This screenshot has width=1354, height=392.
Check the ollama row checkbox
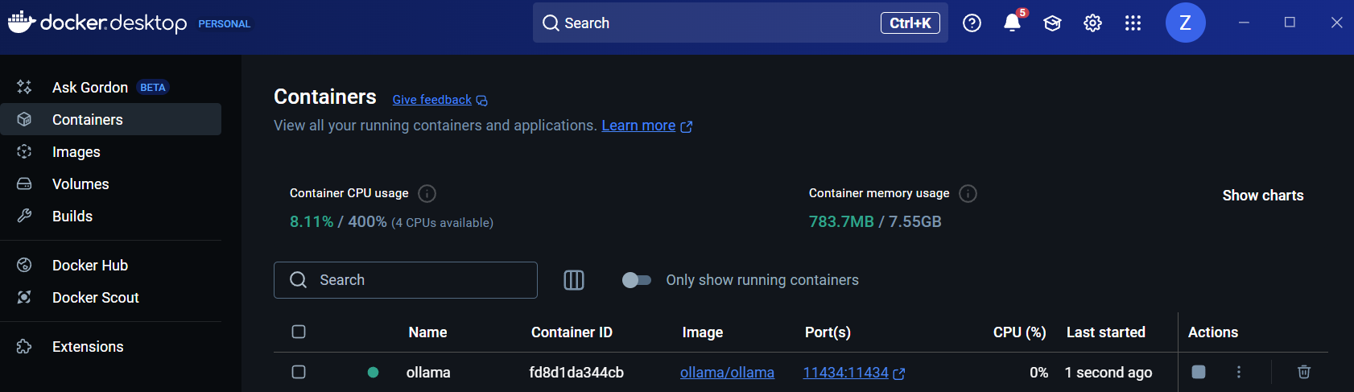click(299, 372)
